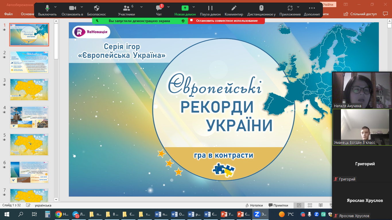
Task: Expand the share screen options chevron
Action: click(194, 7)
